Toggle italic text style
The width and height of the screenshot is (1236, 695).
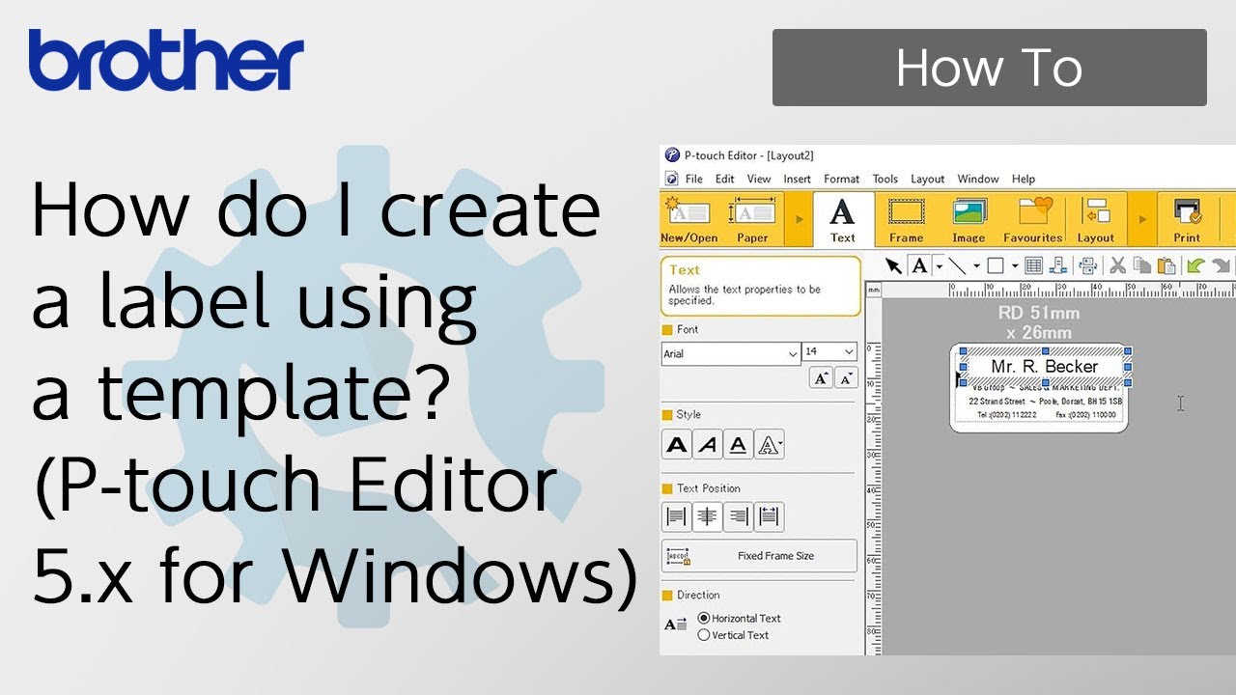[708, 445]
